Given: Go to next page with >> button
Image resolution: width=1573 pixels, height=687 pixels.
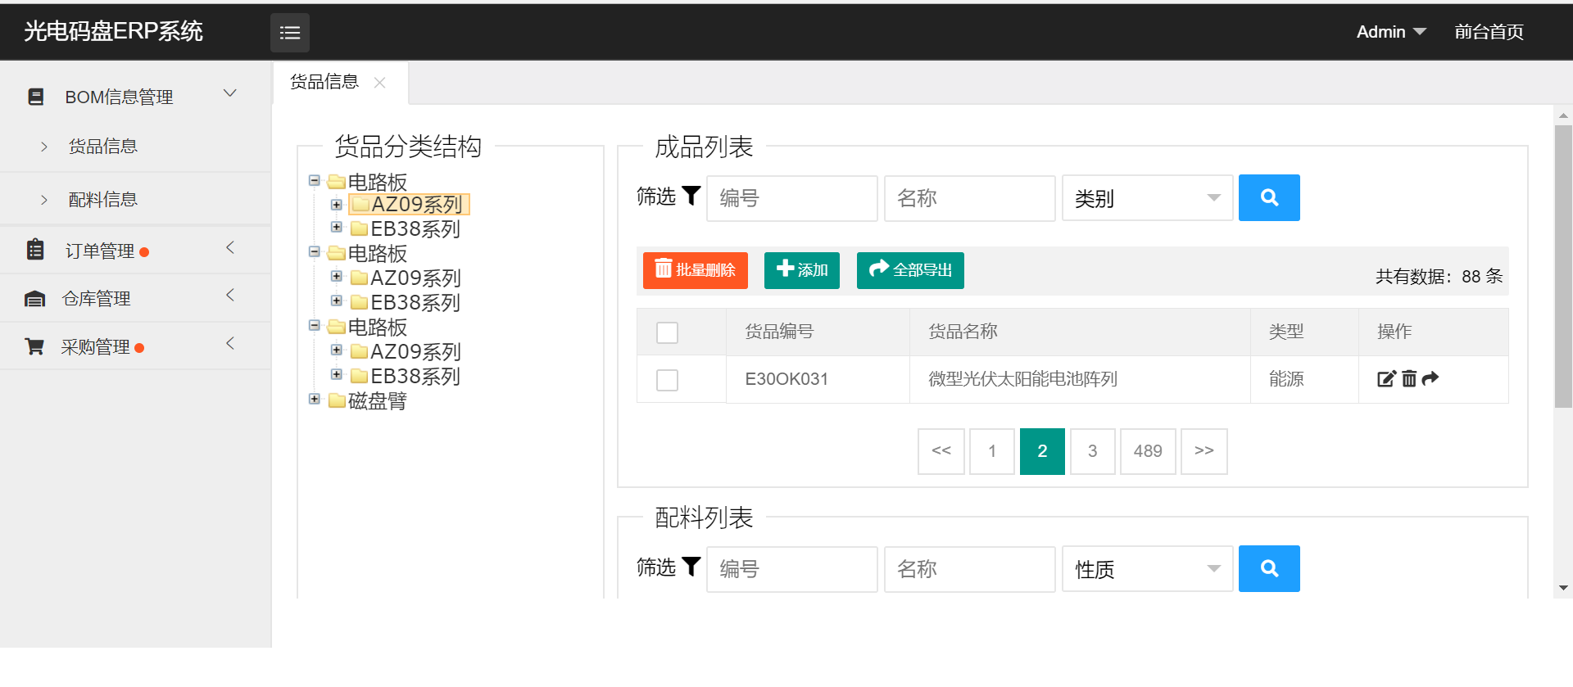Looking at the screenshot, I should coord(1204,451).
